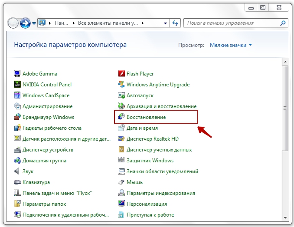Click the Control Panel icon in address bar
The image size is (294, 227).
42,23
